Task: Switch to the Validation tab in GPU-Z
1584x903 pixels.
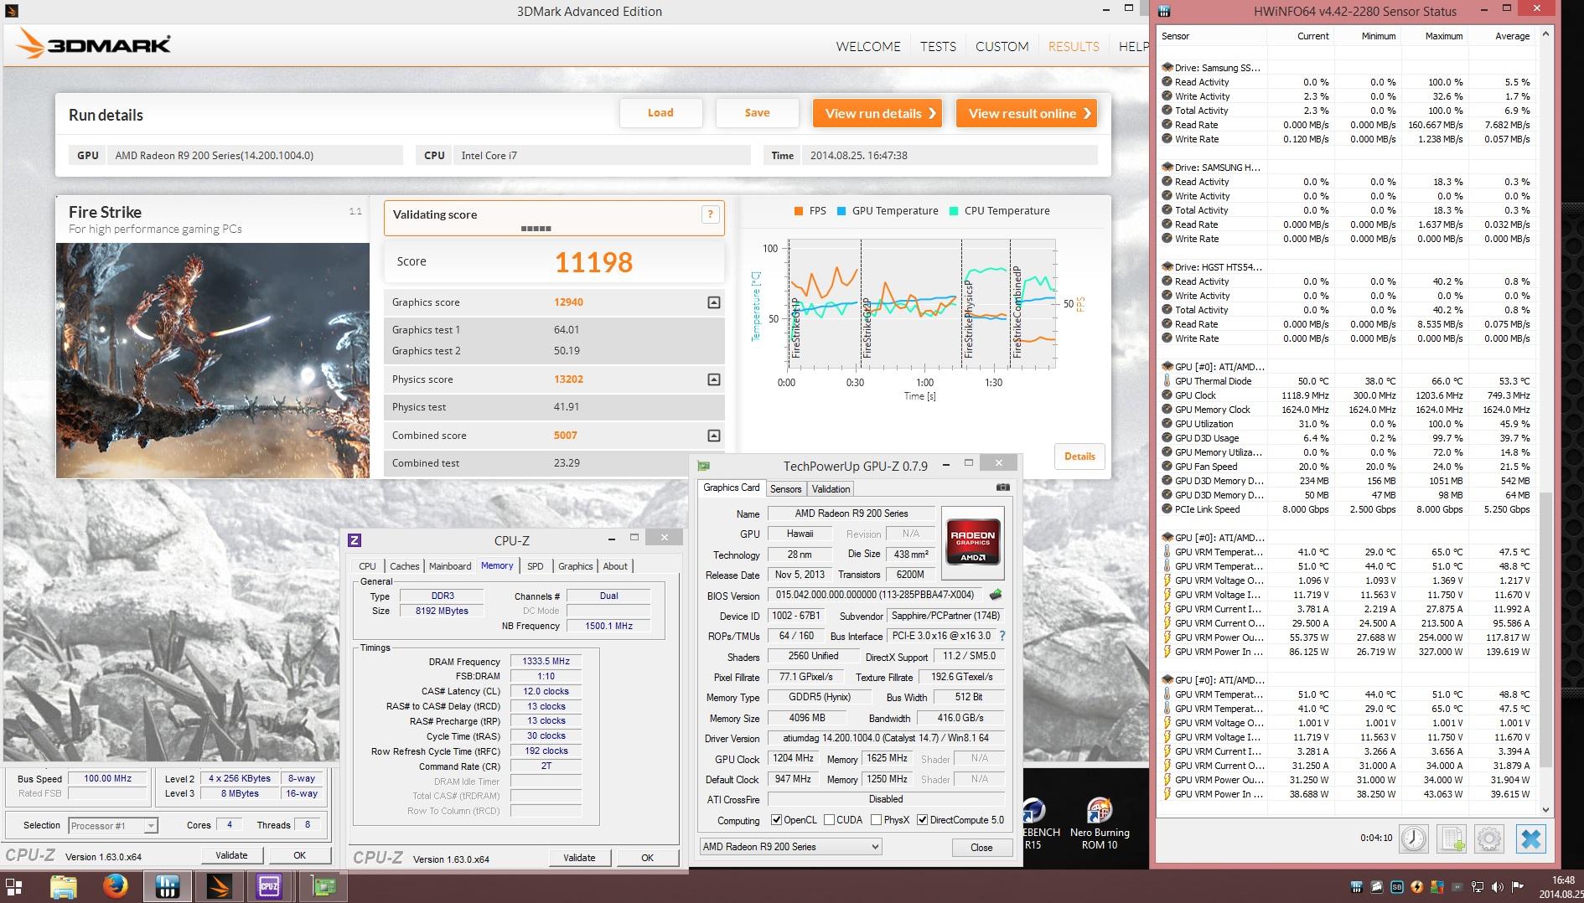Action: click(x=831, y=489)
